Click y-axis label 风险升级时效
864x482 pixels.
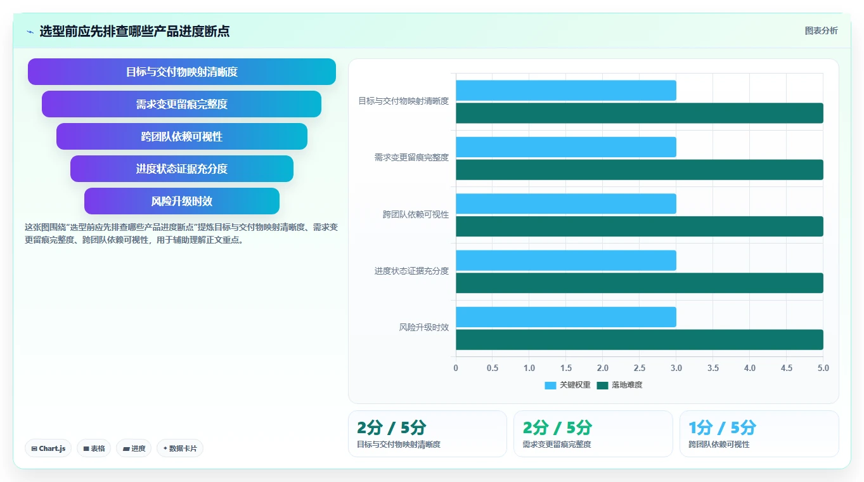(423, 327)
